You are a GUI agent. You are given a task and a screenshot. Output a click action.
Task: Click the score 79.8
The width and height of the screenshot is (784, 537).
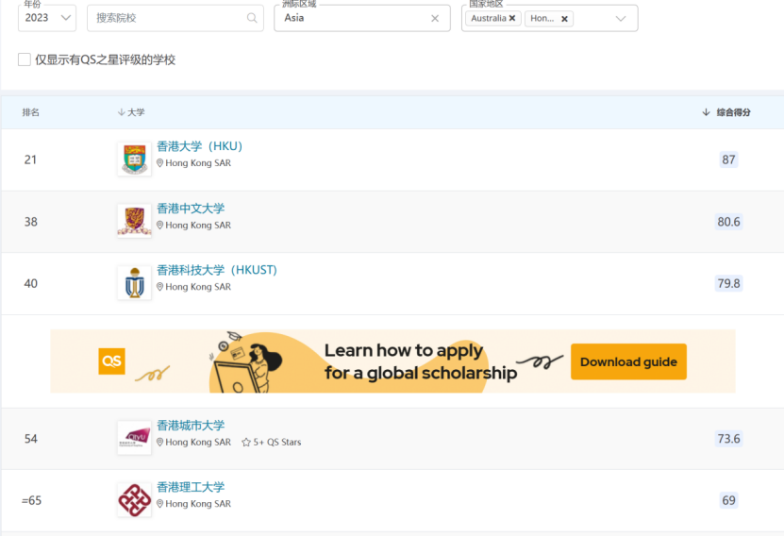click(728, 283)
